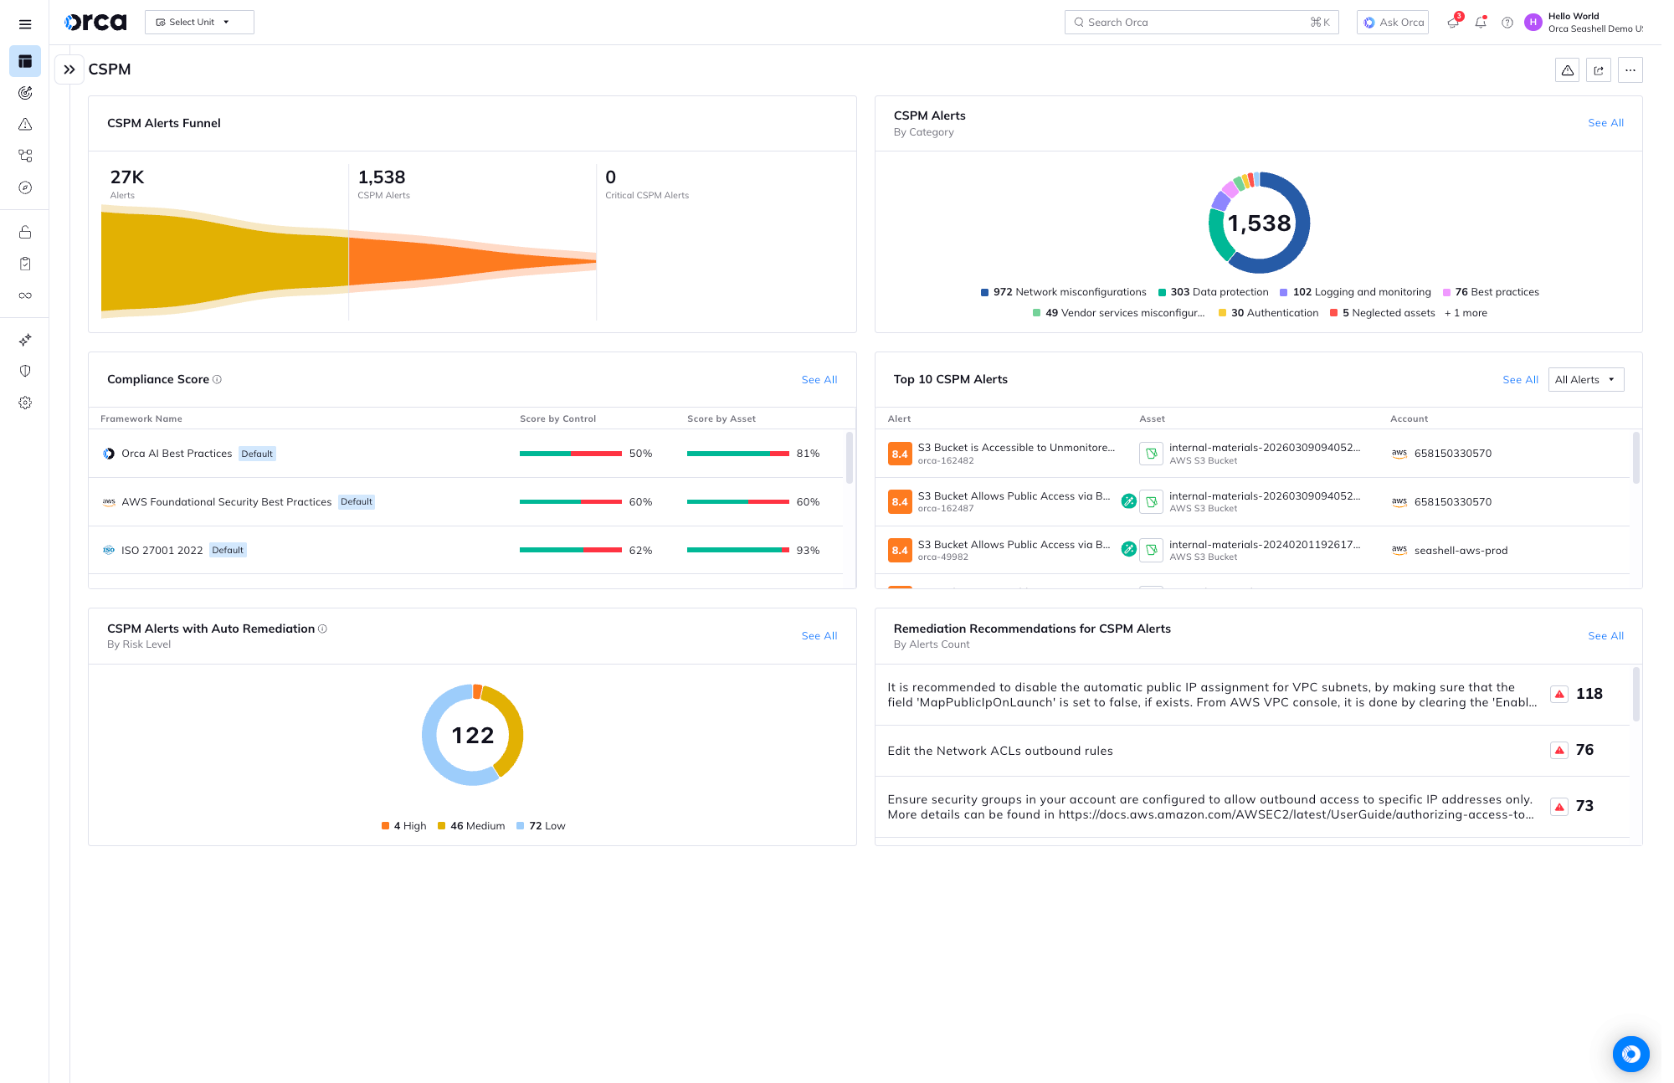Viewport: 1674px width, 1083px height.
Task: Open the All Alerts filter dropdown
Action: [1585, 379]
